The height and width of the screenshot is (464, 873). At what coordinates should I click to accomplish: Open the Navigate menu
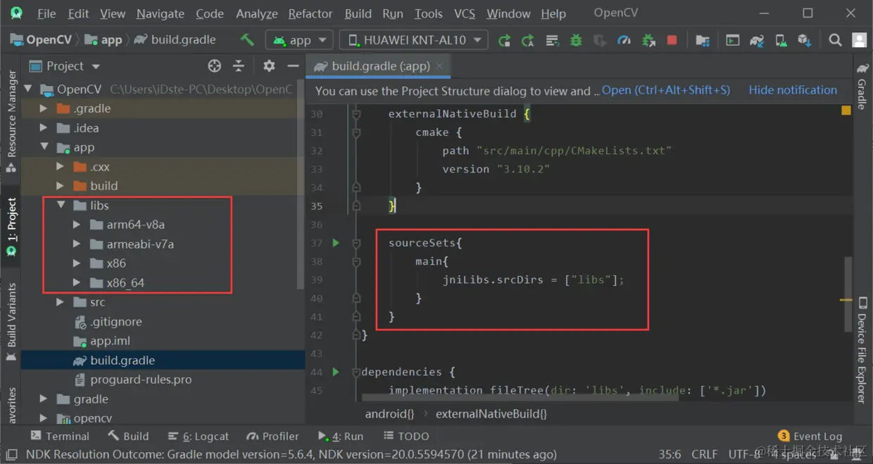[x=161, y=13]
